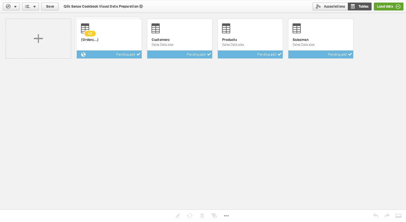This screenshot has height=222, width=406.
Task: Click the Clear filters funnel icon
Action: click(214, 216)
